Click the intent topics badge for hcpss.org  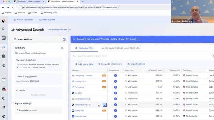115,87
